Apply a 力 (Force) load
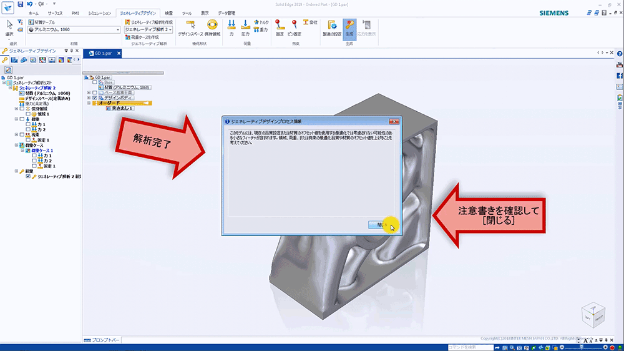Image resolution: width=624 pixels, height=351 pixels. [x=232, y=28]
